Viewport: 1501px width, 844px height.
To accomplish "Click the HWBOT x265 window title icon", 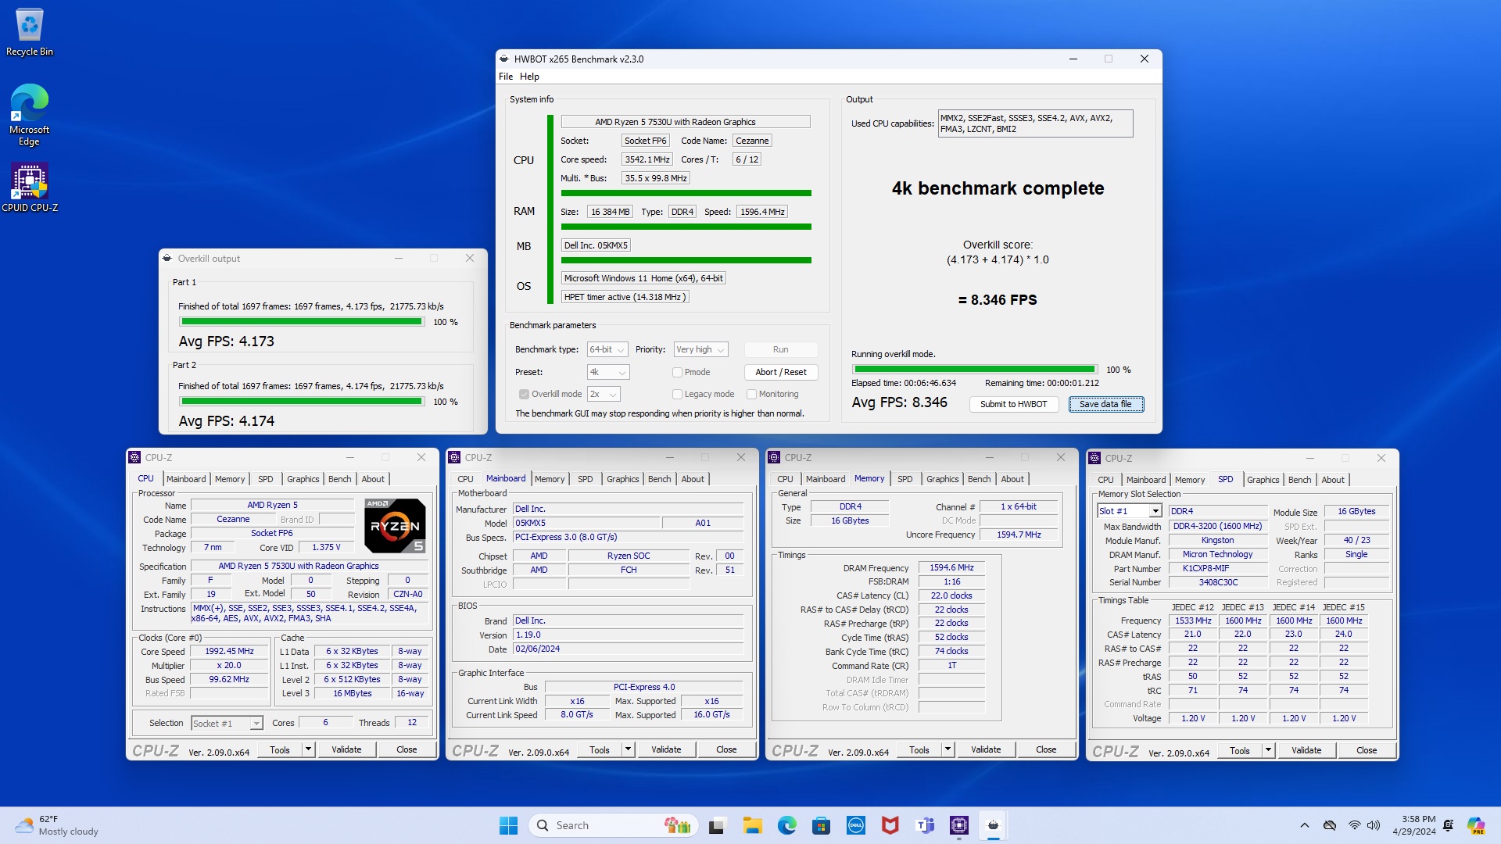I will pyautogui.click(x=504, y=59).
